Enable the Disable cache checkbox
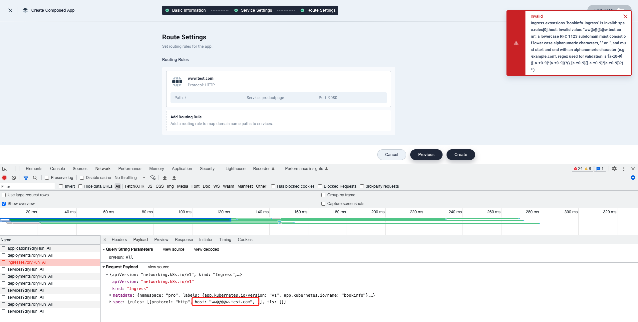 tap(82, 178)
